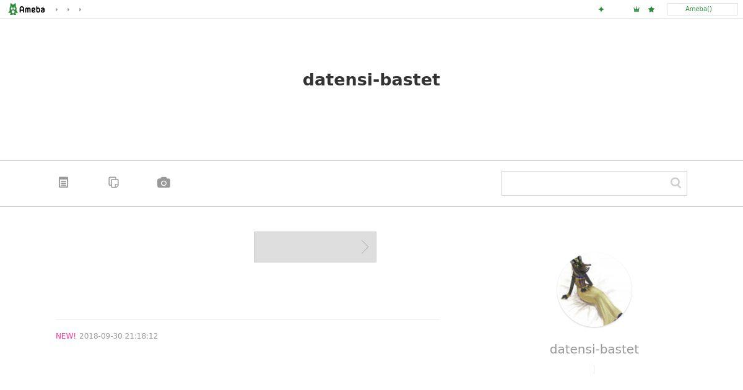Click the Bastet profile avatar image
743x390 pixels.
pyautogui.click(x=594, y=290)
